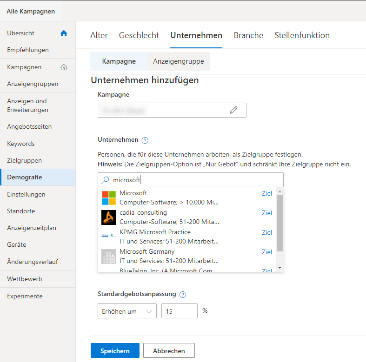The image size is (366, 362).
Task: Open the help icon next to Unternehmen label
Action: 145,140
